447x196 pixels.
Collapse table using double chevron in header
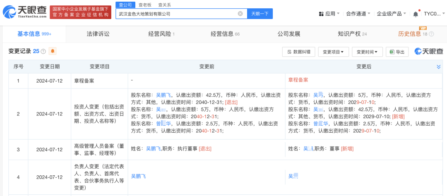point(438,67)
